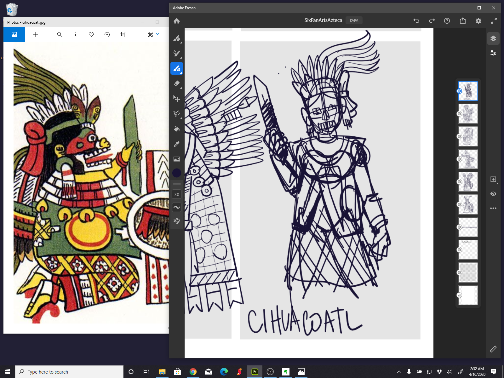Toggle selected layer visibility eye
Screen dimensions: 504x378
pyautogui.click(x=493, y=194)
